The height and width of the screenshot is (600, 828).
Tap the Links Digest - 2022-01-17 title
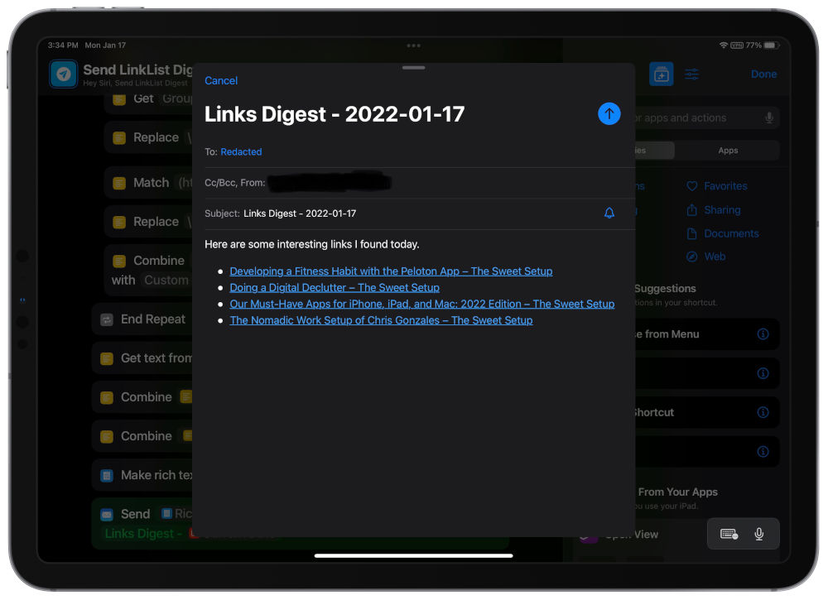[x=335, y=114]
